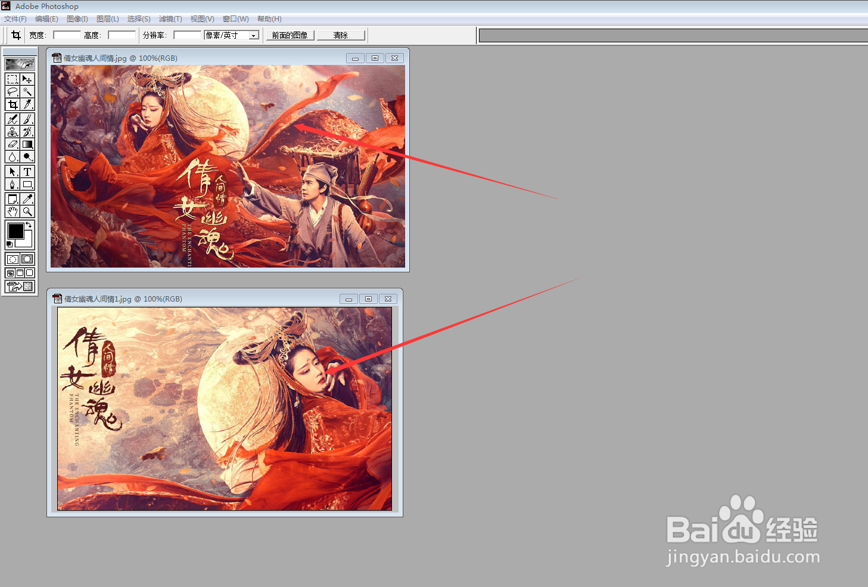The width and height of the screenshot is (868, 587).
Task: Click the 前面的图像 button
Action: 290,36
